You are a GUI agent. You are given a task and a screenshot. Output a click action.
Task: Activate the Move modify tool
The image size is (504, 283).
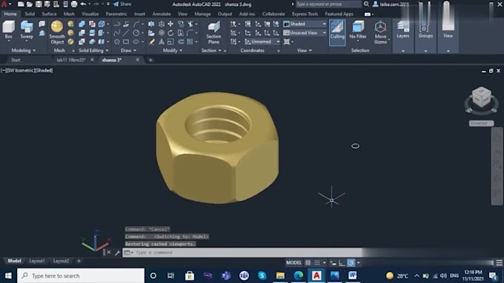170,24
